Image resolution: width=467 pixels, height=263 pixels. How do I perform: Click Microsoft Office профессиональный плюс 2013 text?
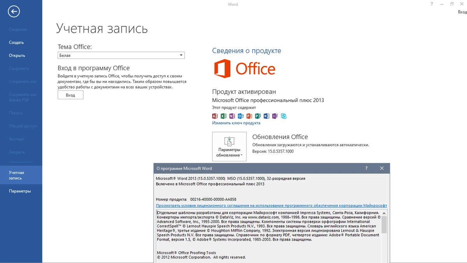pyautogui.click(x=268, y=100)
